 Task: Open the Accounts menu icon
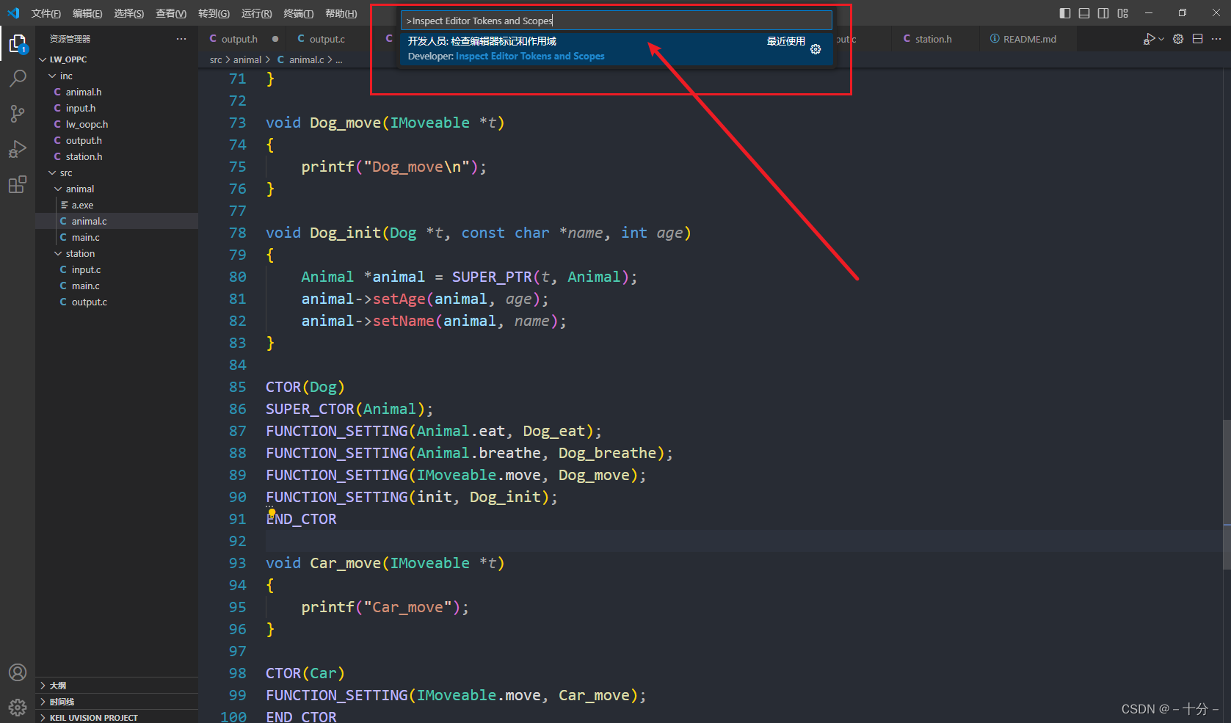18,672
